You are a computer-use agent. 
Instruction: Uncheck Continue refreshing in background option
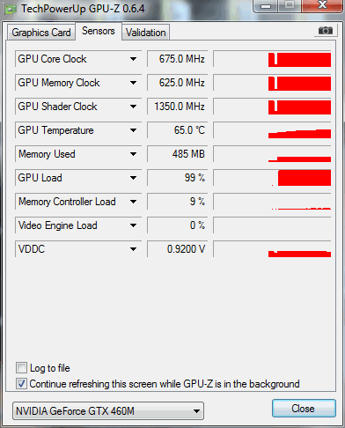(21, 384)
